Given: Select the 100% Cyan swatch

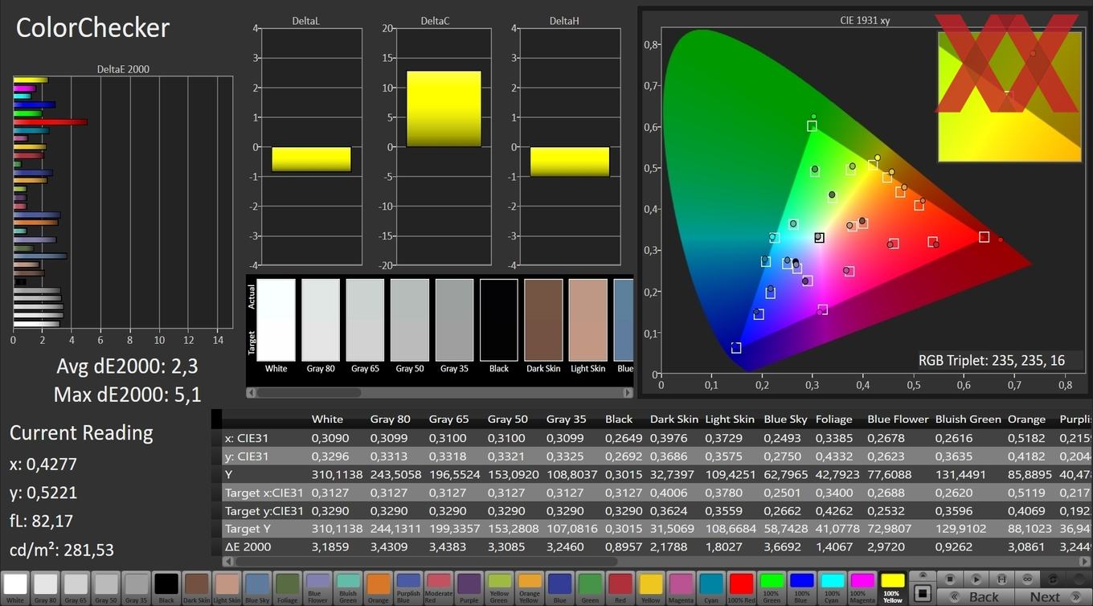Looking at the screenshot, I should (832, 588).
